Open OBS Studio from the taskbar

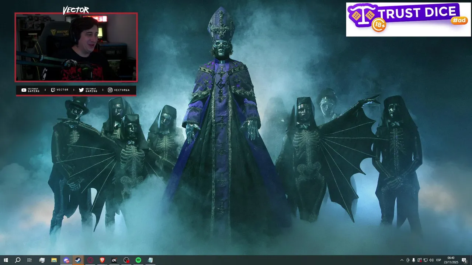(x=126, y=260)
